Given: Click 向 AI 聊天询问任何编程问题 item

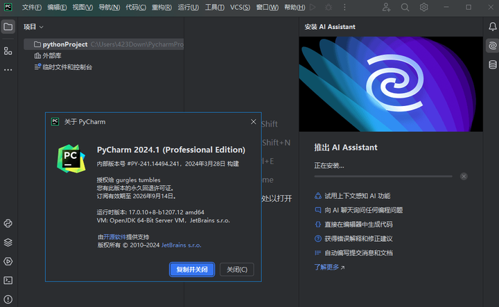Looking at the screenshot, I should pos(359,210).
